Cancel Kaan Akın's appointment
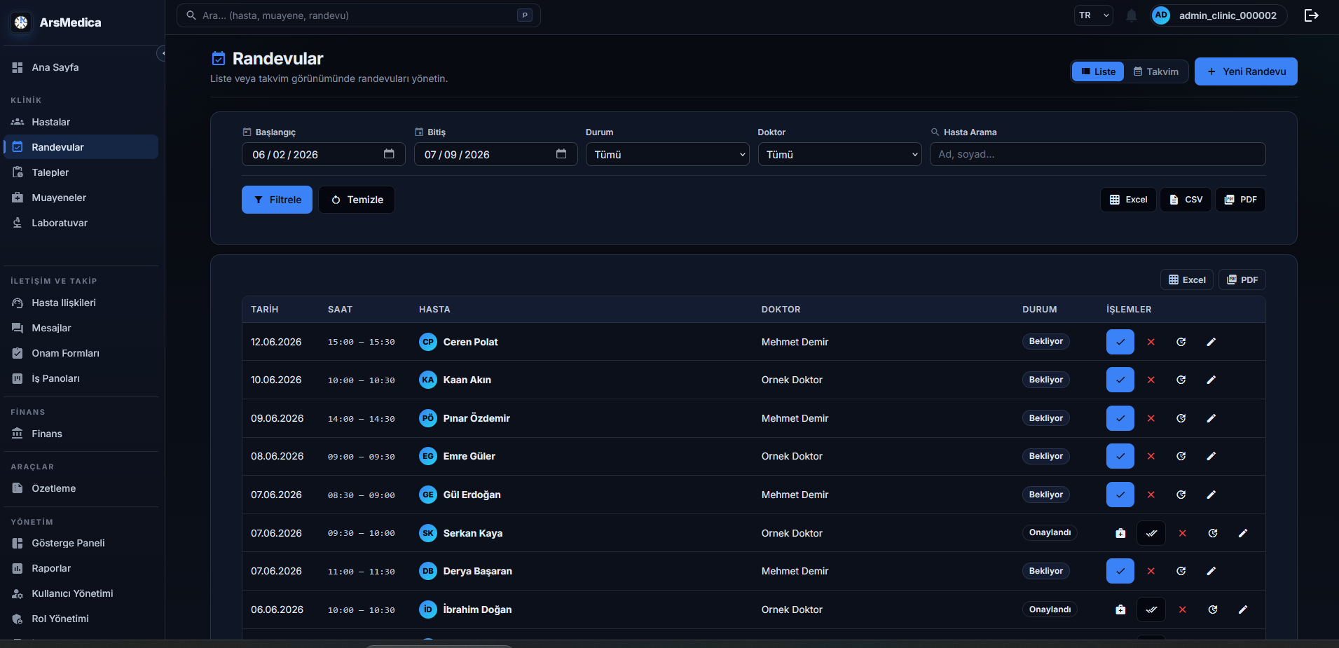This screenshot has height=648, width=1339. pos(1151,380)
